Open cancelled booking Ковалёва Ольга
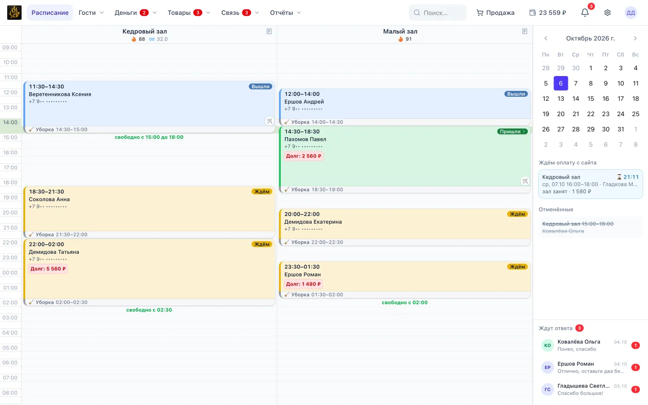The height and width of the screenshot is (405, 648). 590,227
